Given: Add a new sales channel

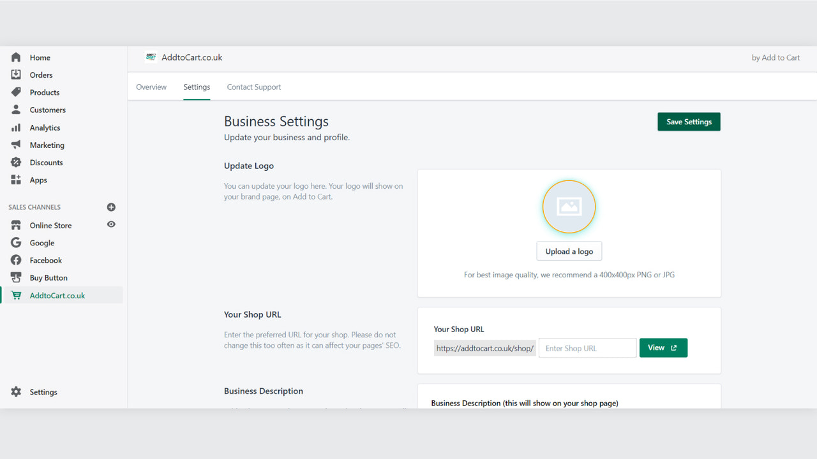Looking at the screenshot, I should coord(111,207).
